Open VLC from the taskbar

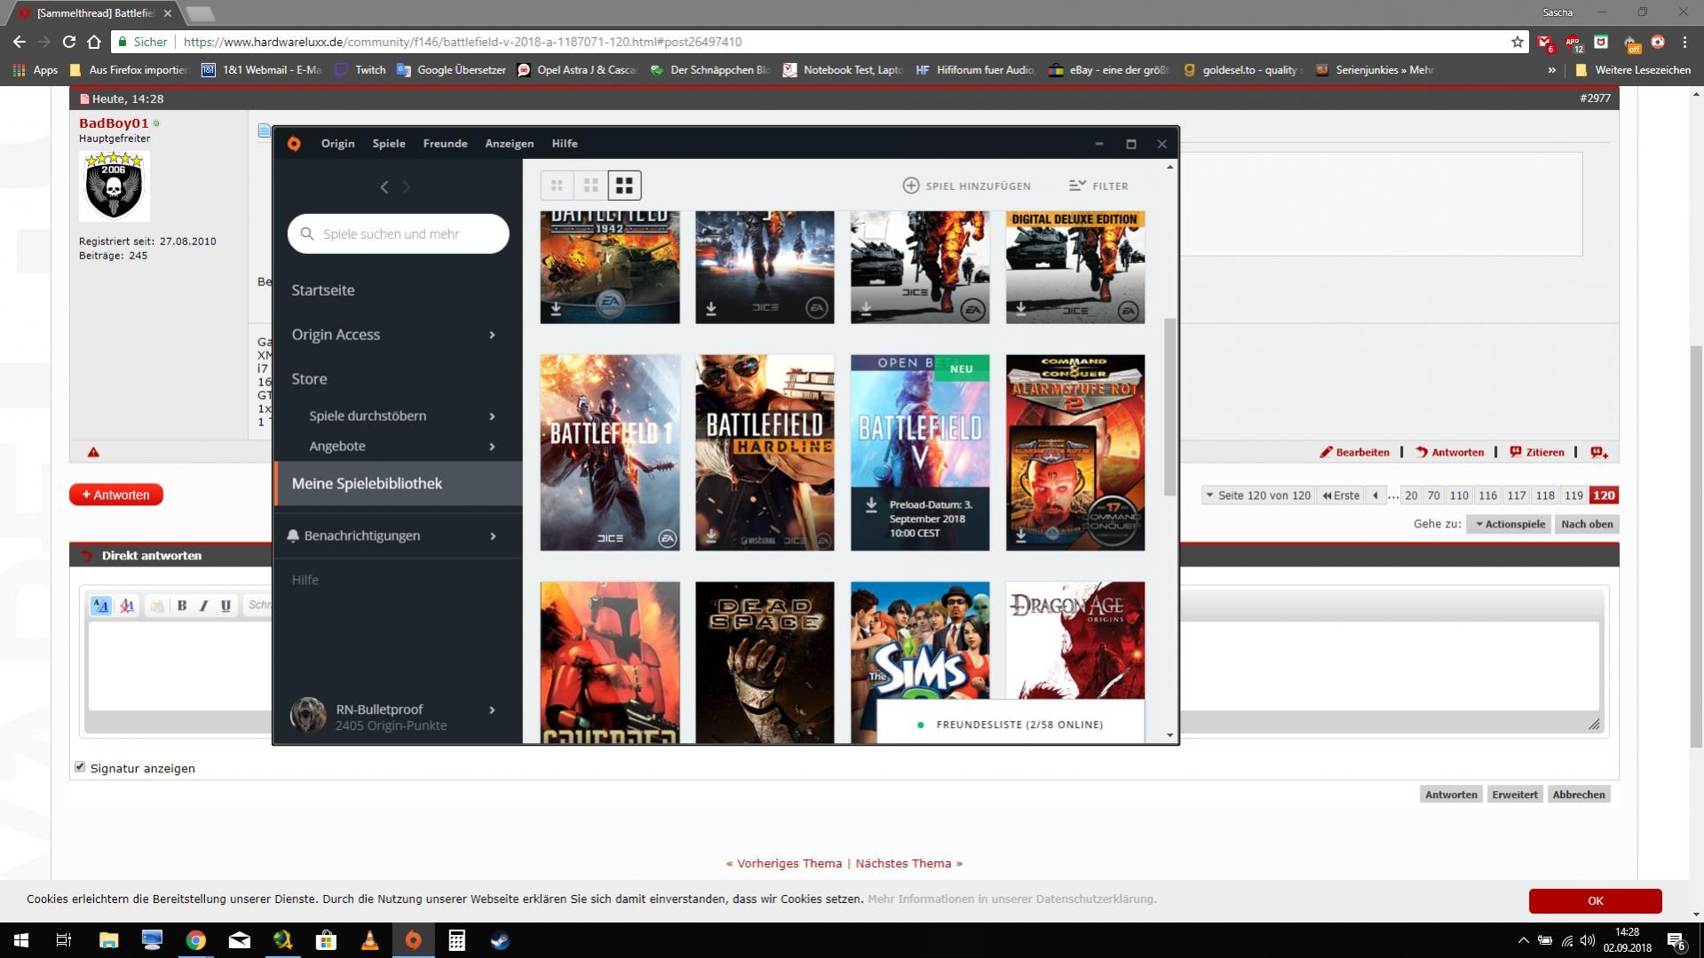pyautogui.click(x=370, y=940)
